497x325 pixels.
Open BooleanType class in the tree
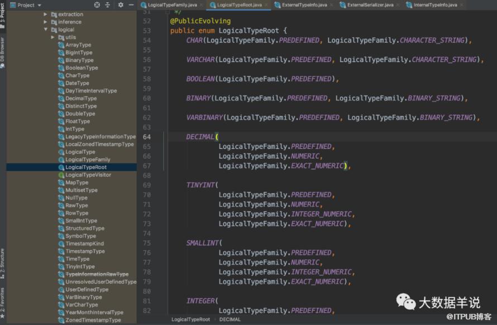pyautogui.click(x=82, y=67)
